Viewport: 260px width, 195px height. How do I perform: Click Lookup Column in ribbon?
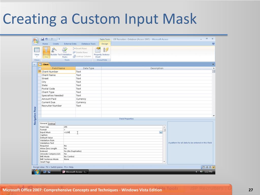[x=82, y=56]
